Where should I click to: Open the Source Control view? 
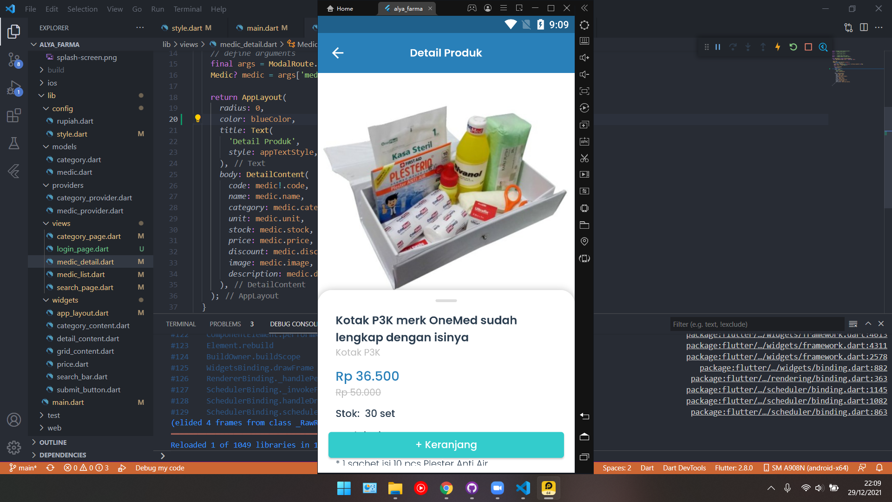point(13,60)
